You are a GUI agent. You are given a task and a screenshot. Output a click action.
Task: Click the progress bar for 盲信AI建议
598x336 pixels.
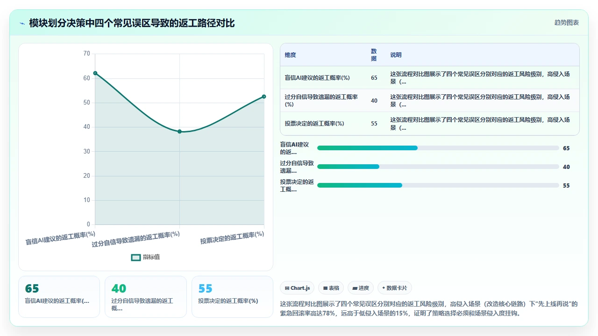click(438, 148)
